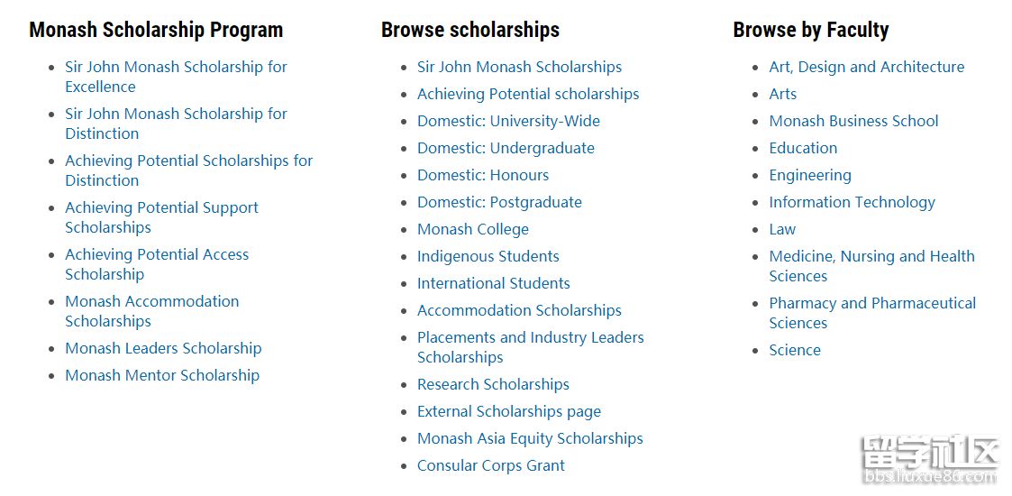
Task: Open Monash College link
Action: [x=473, y=229]
